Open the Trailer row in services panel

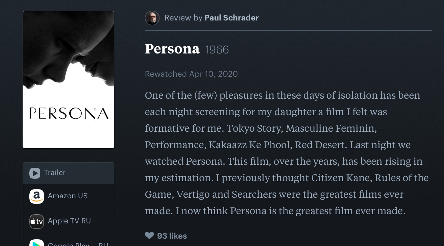68,173
